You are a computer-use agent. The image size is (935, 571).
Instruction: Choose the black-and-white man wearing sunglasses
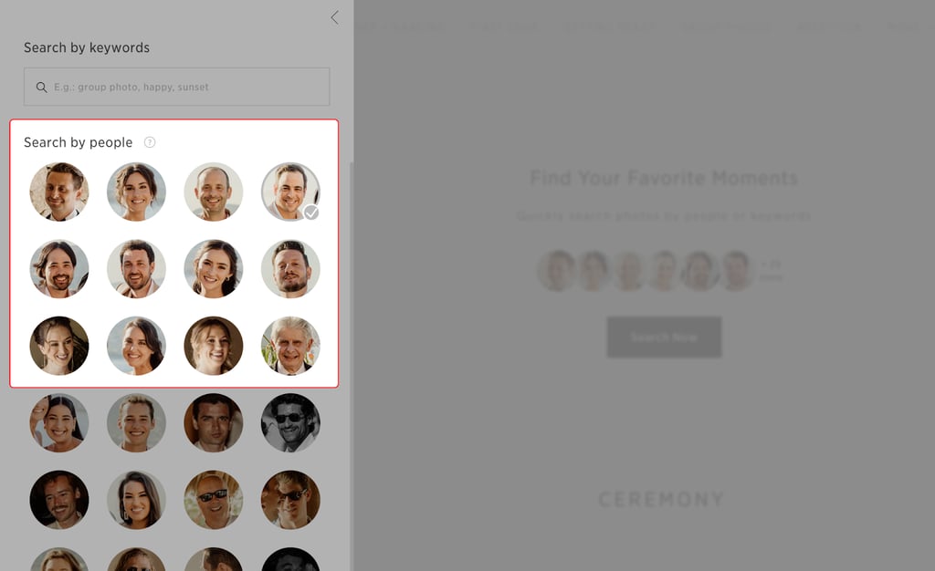[x=290, y=422]
